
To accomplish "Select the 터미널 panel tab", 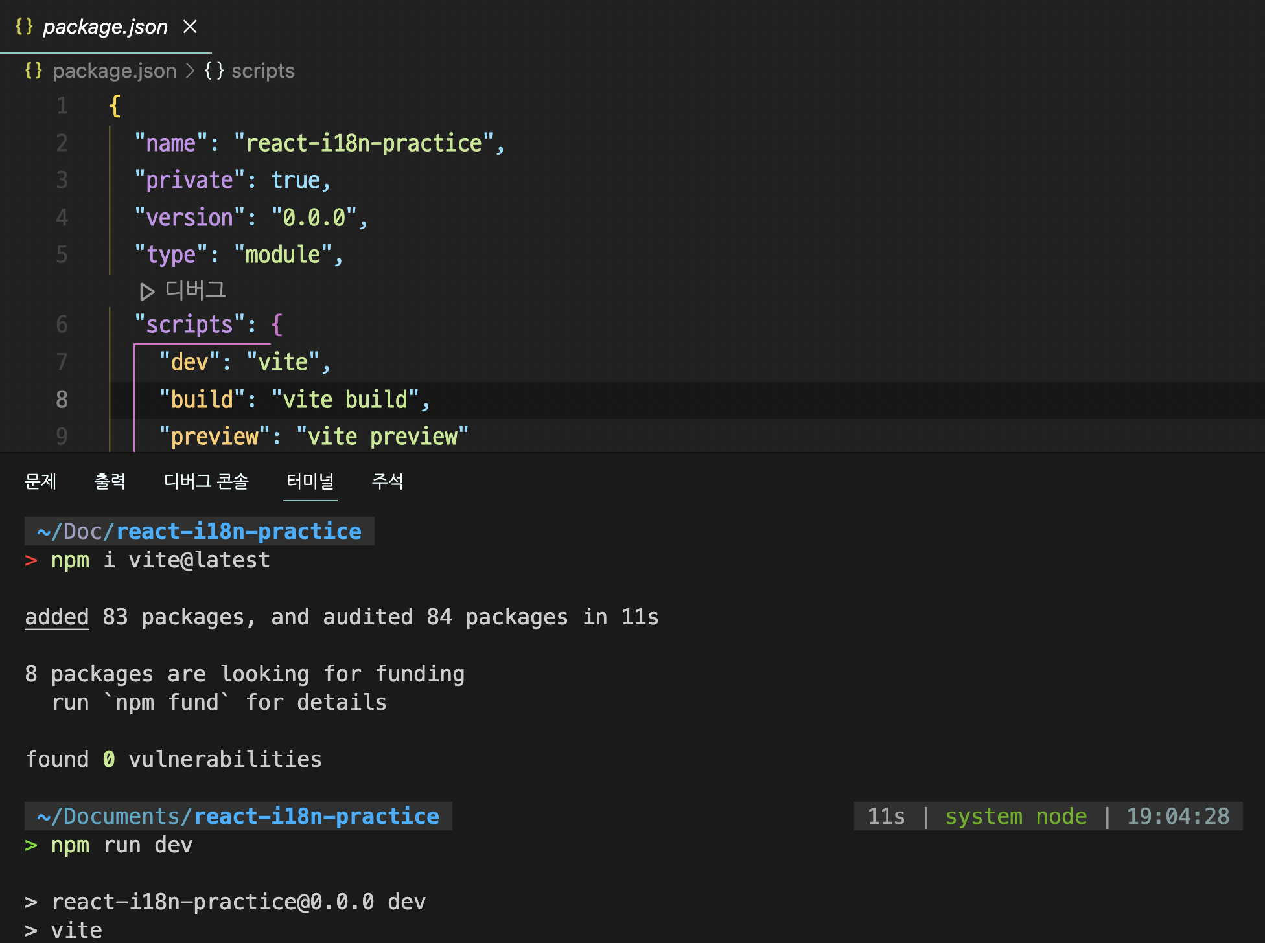I will 310,481.
